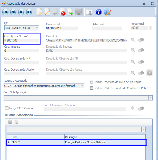Open Cód. Sub Apuração dropdown
The image size is (158, 160).
(x=150, y=98)
